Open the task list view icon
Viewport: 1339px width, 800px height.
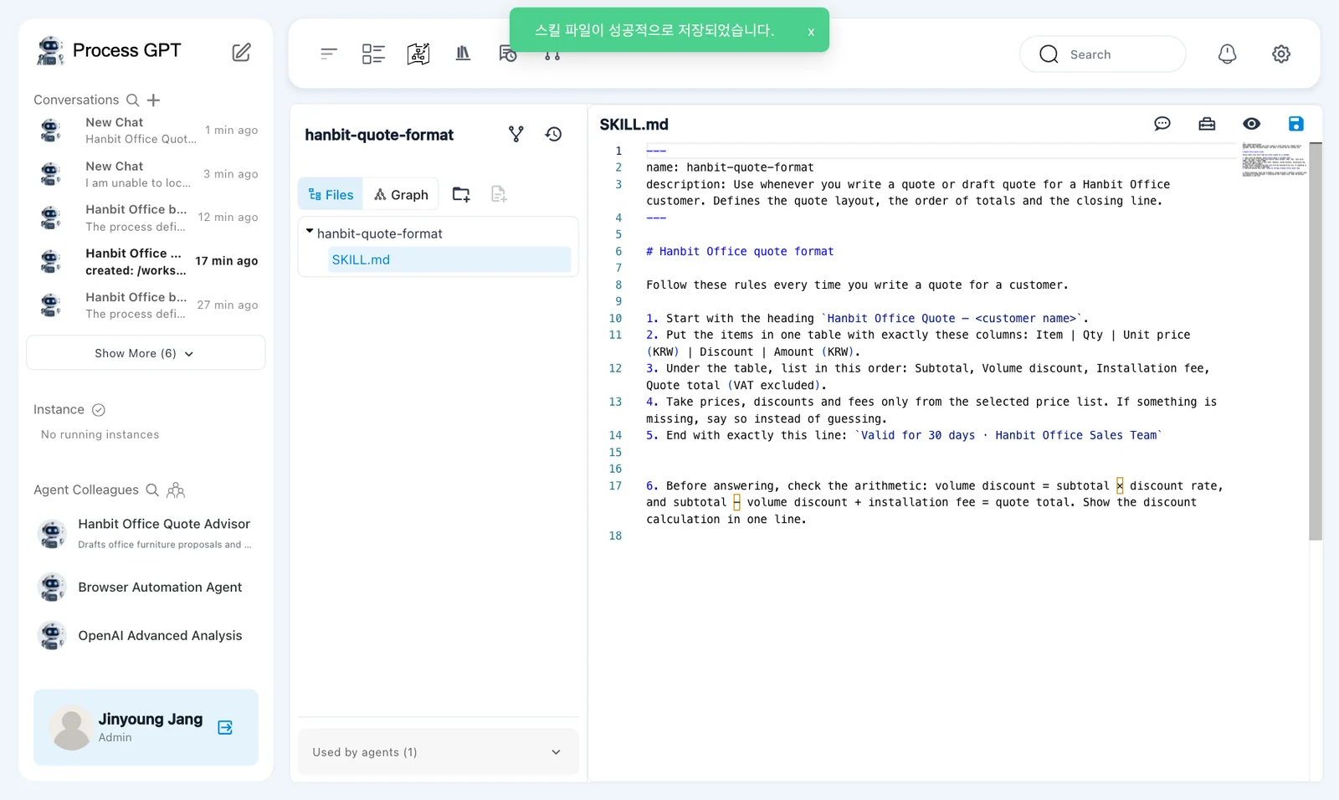[373, 54]
